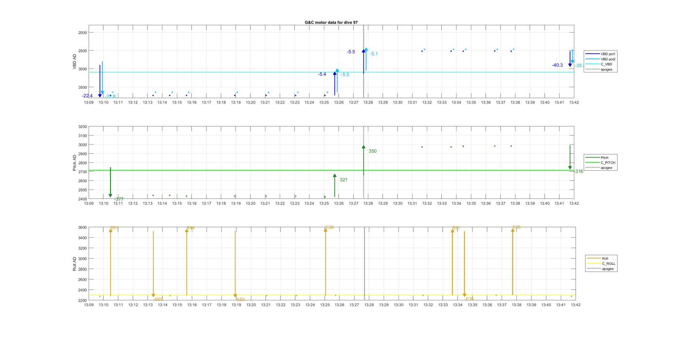Click the 'VBD AD' y-axis label
The width and height of the screenshot is (682, 337).
tap(75, 63)
